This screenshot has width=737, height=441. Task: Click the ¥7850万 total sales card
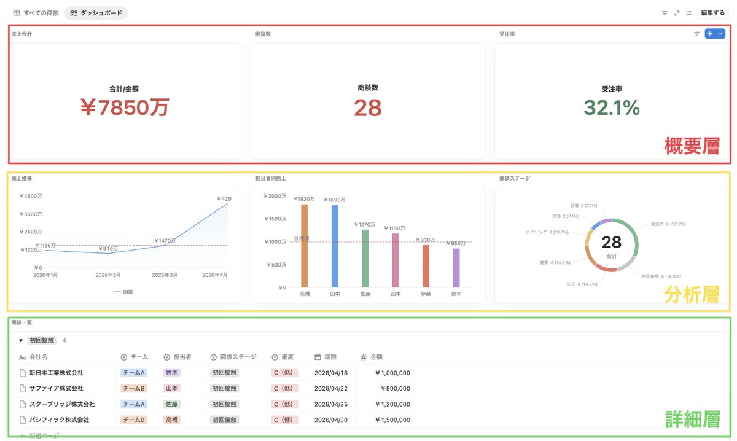[x=125, y=101]
